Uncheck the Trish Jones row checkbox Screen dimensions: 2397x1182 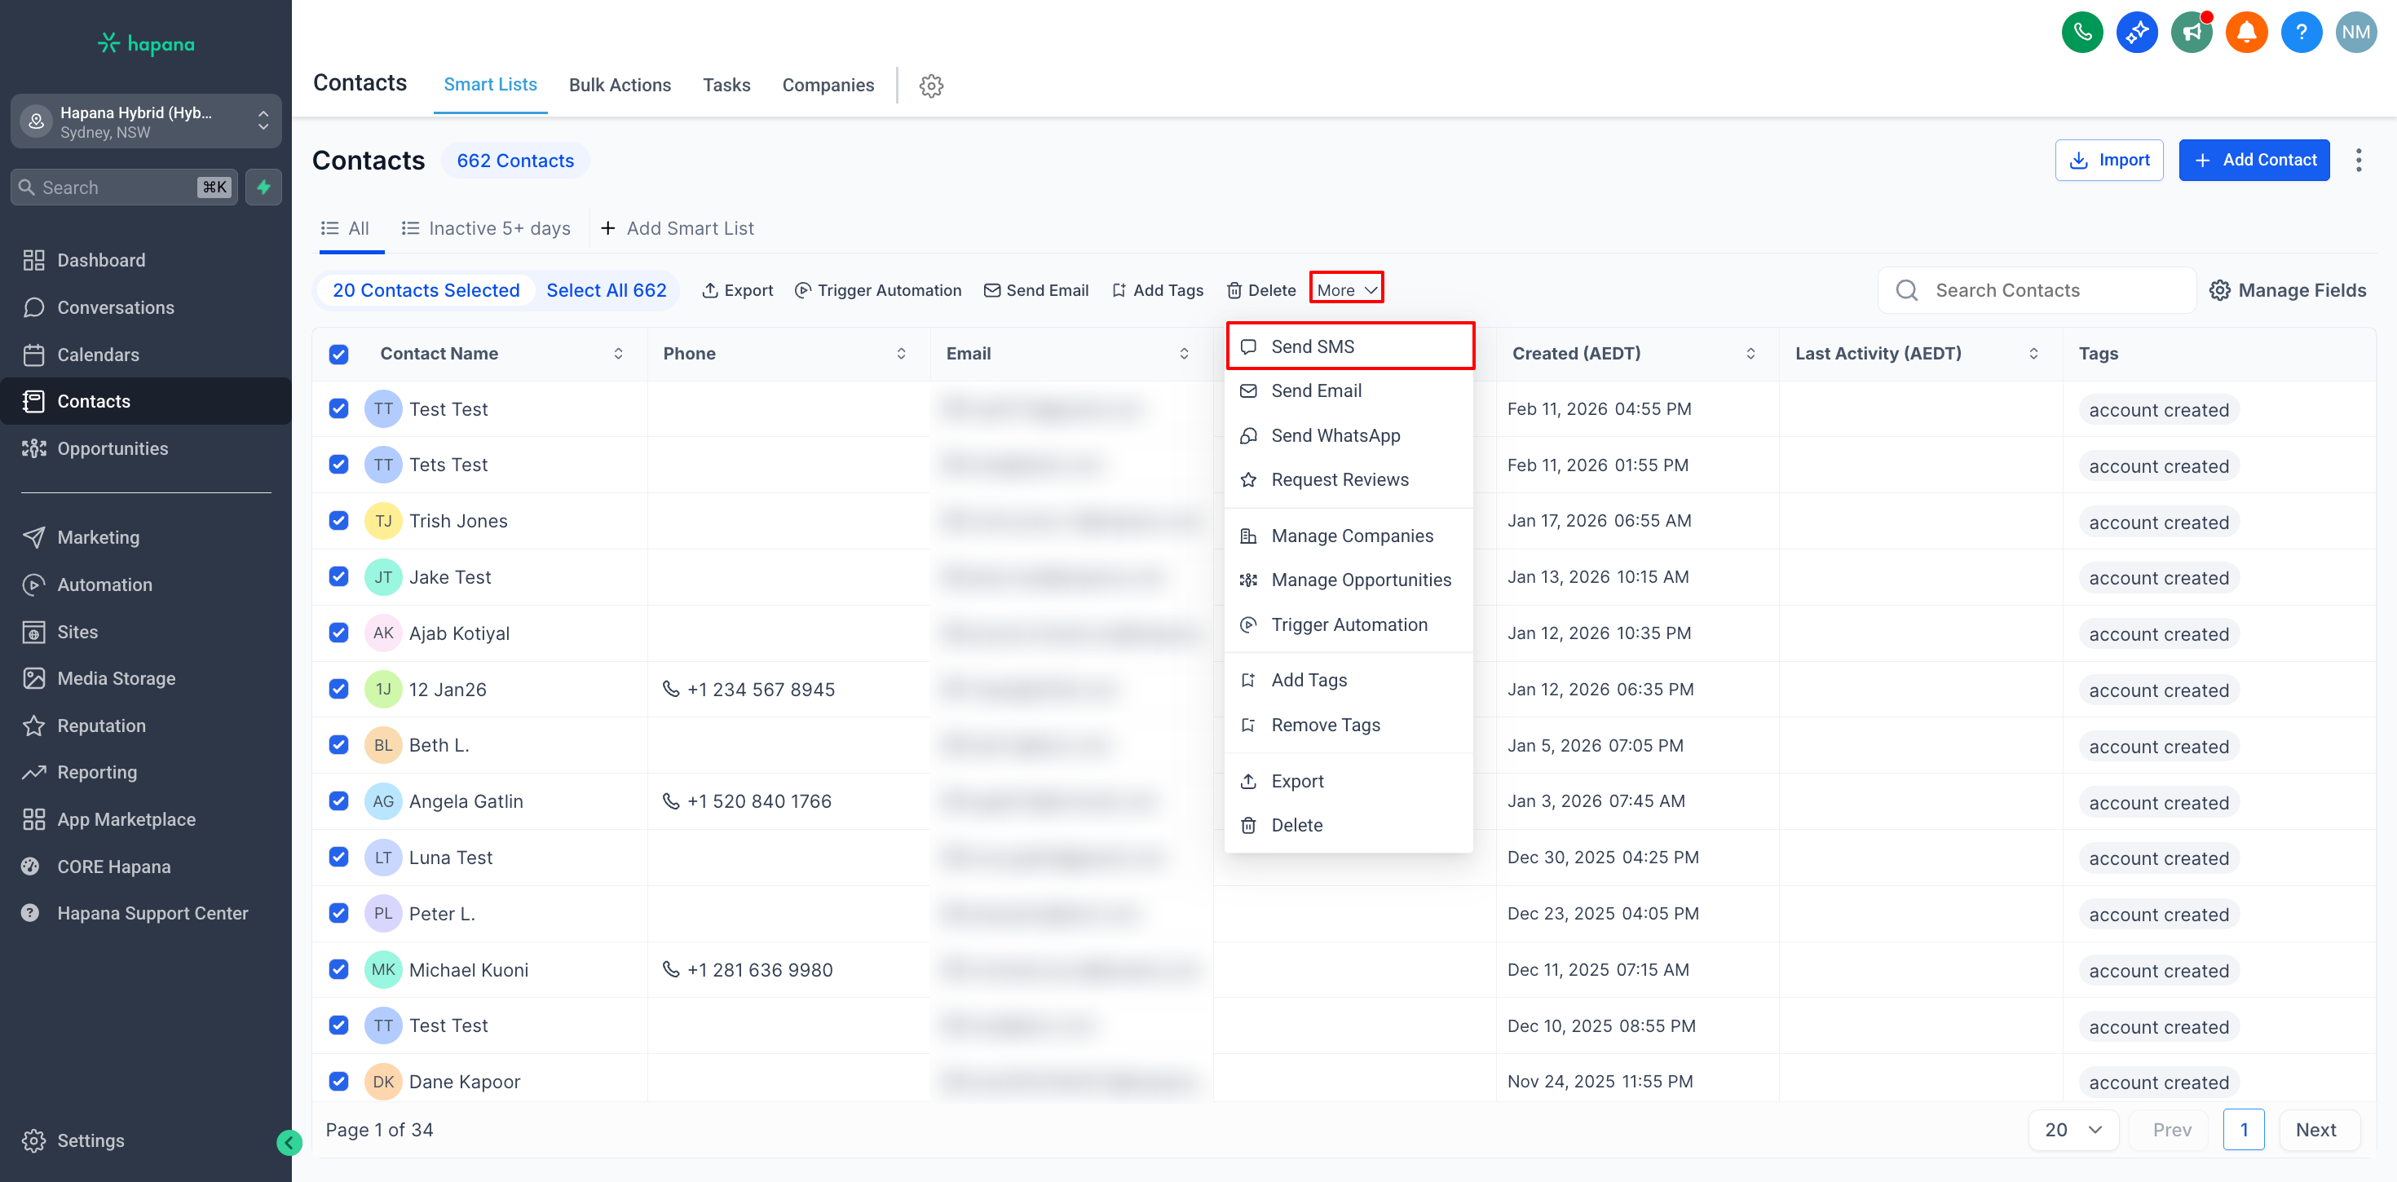[x=338, y=520]
